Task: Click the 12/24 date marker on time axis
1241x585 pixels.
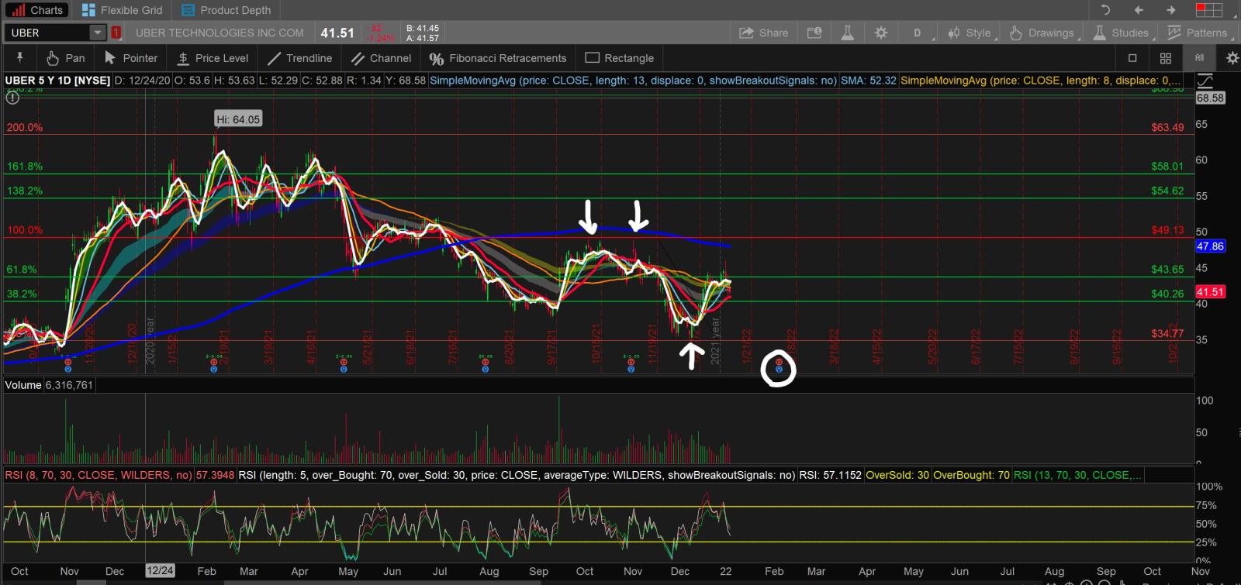Action: [160, 571]
